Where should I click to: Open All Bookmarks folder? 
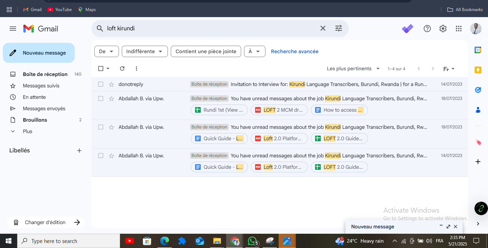click(x=465, y=10)
